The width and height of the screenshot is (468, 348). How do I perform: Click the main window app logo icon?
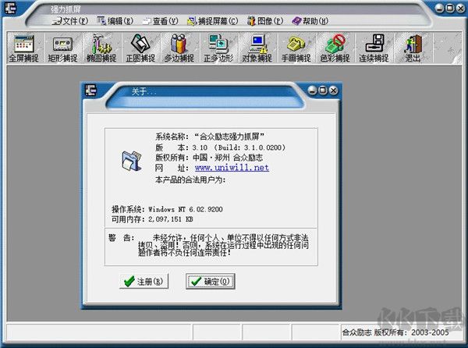(x=10, y=8)
